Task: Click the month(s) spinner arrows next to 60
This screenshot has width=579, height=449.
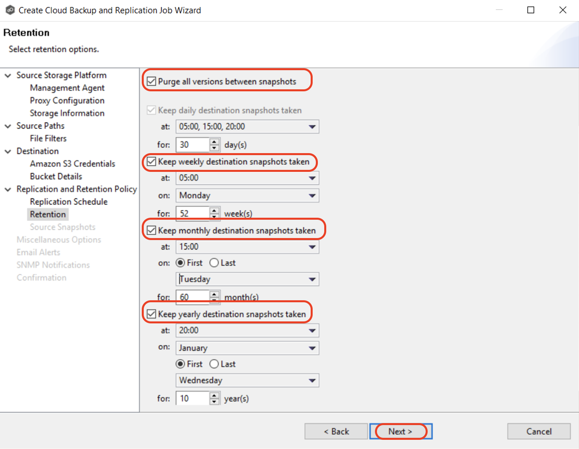Action: [x=214, y=297]
